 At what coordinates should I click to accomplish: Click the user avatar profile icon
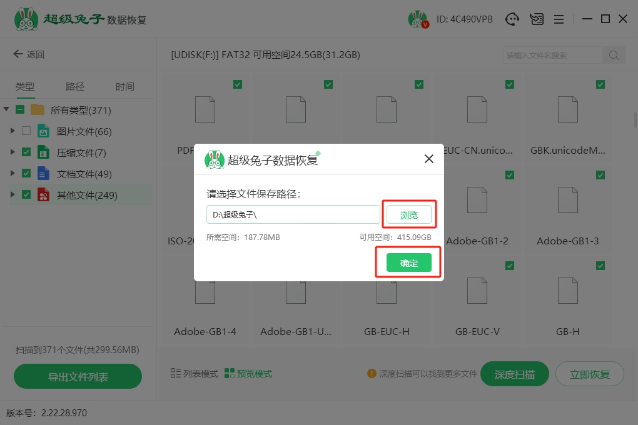click(x=418, y=19)
